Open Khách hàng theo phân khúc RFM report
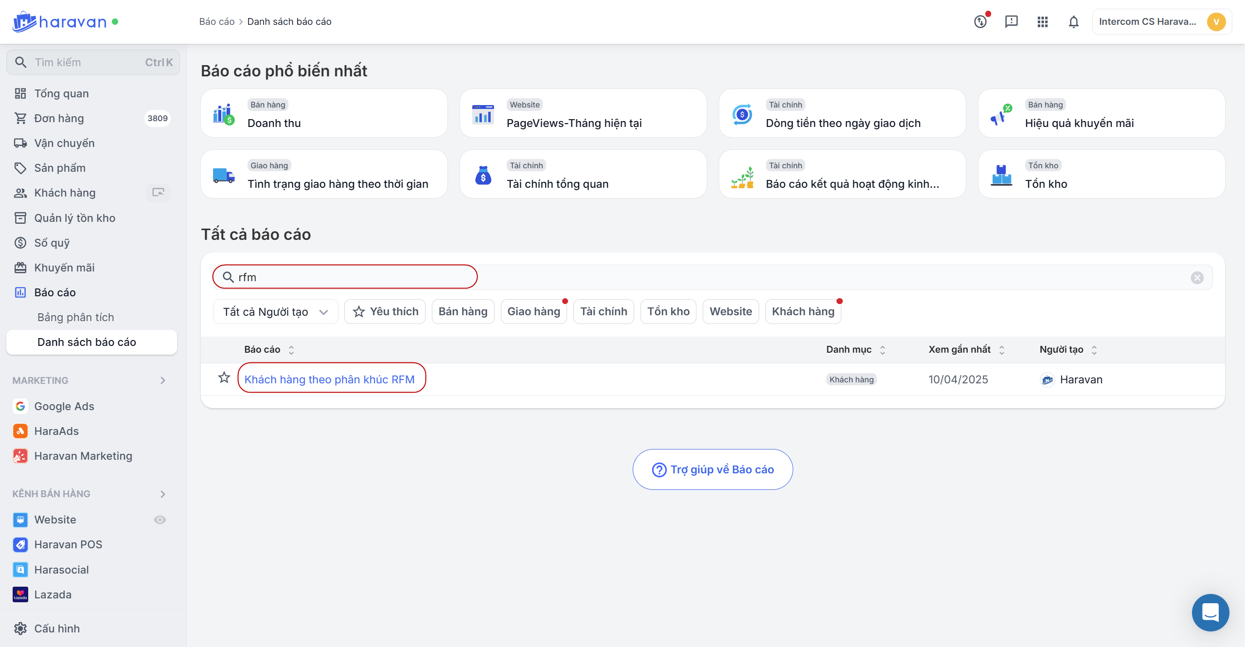 coord(329,379)
